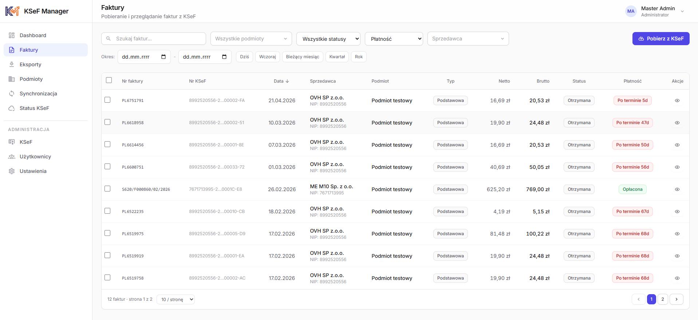The width and height of the screenshot is (698, 320).
Task: Check the box for invoice PL6522235
Action: pos(107,211)
